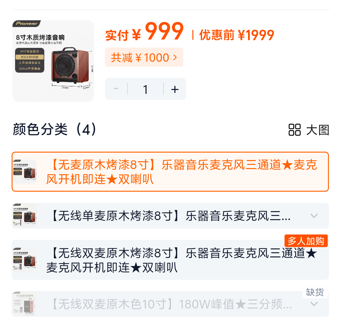Tap the arrow on the 共减 ¥1000 badge
This screenshot has height=321, width=344.
tap(175, 58)
